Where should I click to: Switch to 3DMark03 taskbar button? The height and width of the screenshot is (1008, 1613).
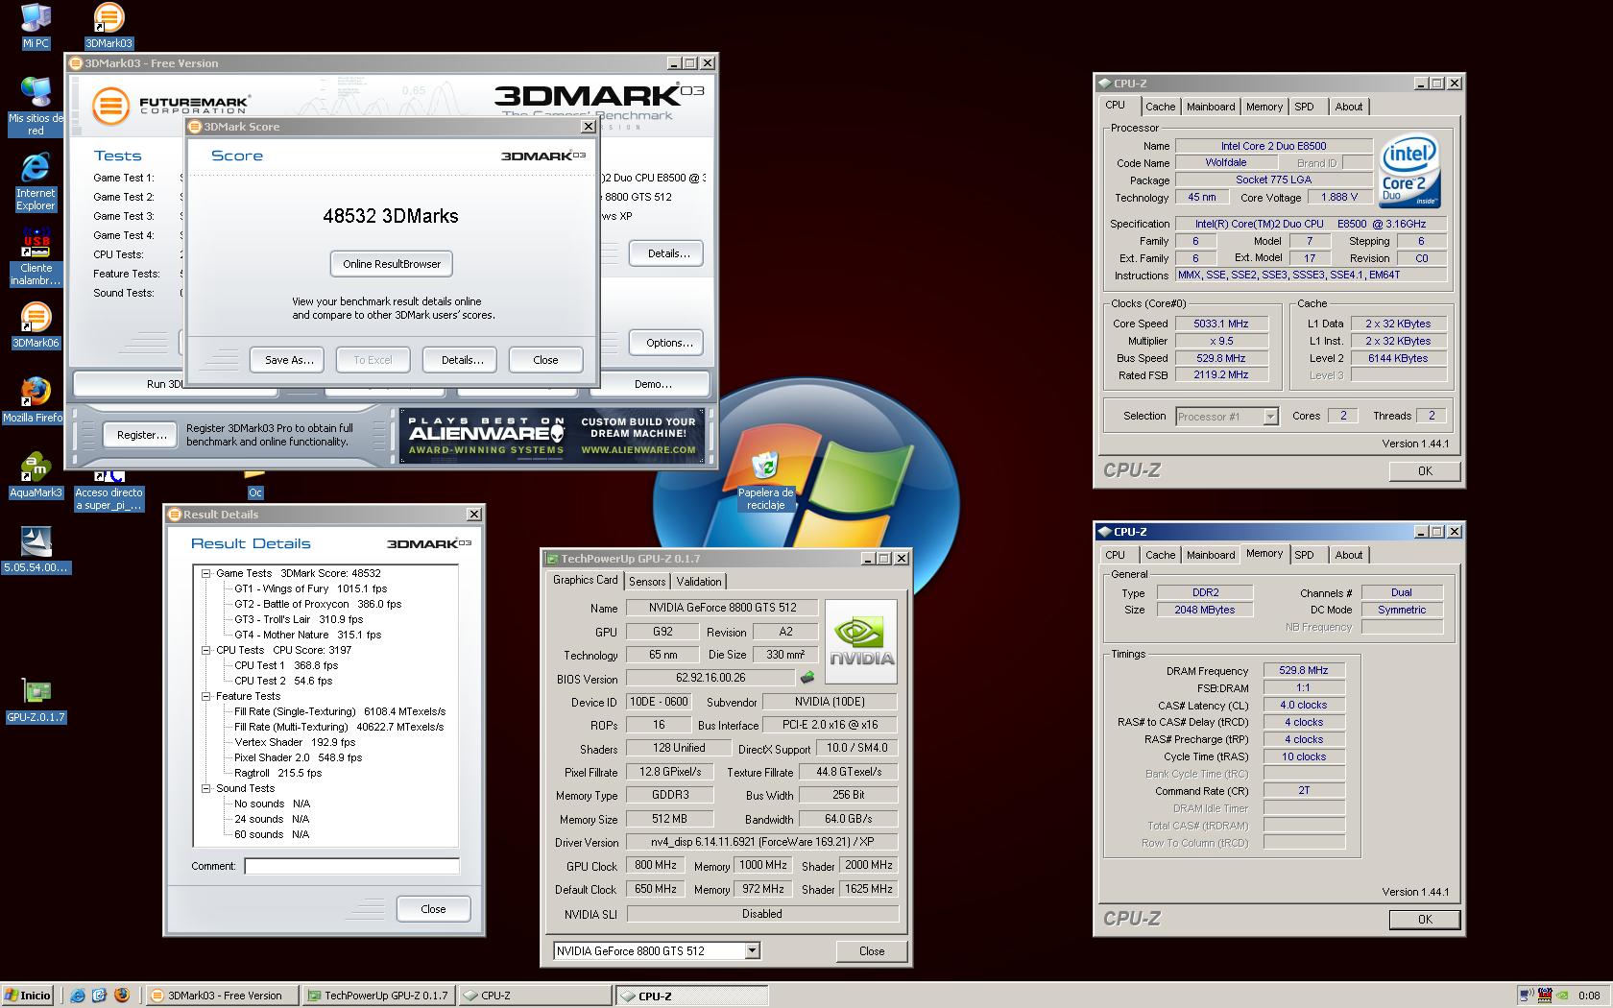pyautogui.click(x=221, y=996)
